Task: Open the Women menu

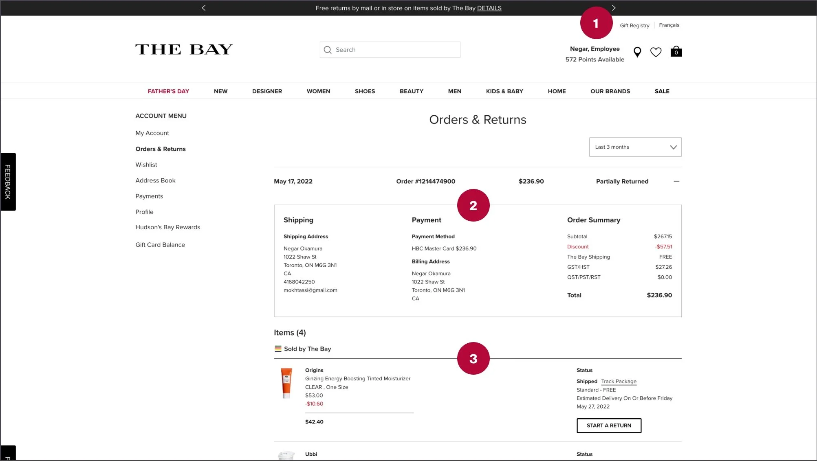Action: click(318, 91)
